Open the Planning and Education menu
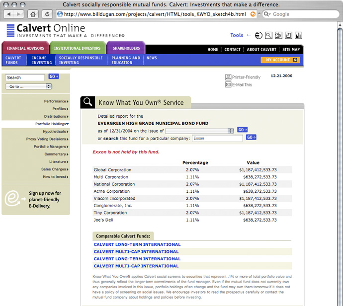The height and width of the screenshot is (306, 343). 126,60
